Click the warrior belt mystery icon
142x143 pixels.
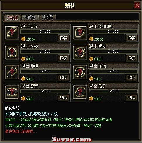(12, 92)
